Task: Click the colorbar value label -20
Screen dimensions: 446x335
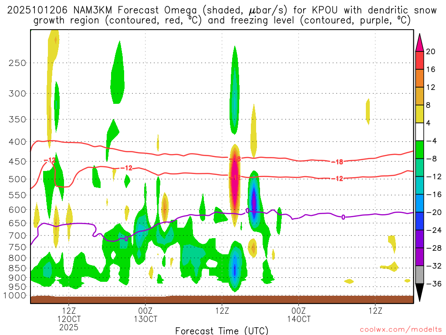Action: coord(434,212)
